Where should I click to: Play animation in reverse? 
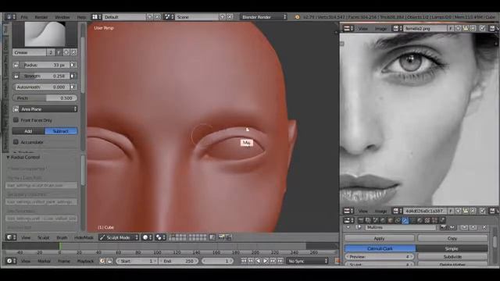tap(259, 261)
